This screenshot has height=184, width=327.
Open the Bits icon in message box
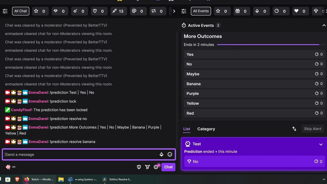tap(161, 154)
